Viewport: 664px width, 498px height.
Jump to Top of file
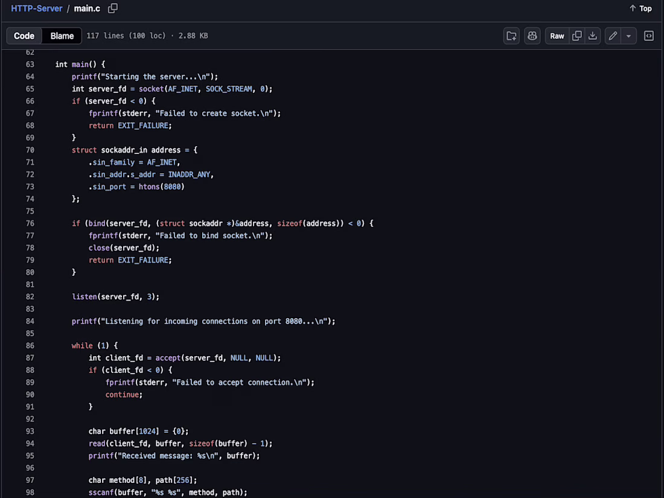pos(640,8)
